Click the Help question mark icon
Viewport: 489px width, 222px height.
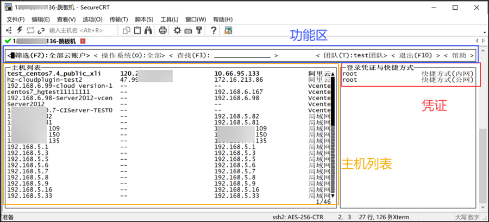pos(214,30)
